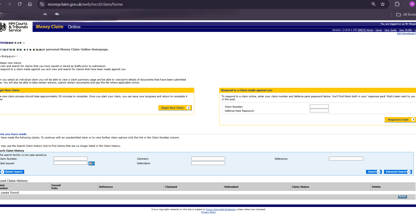Click the forward navigation arrow
Viewport: 416px width, 216px height.
[x=9, y=4]
